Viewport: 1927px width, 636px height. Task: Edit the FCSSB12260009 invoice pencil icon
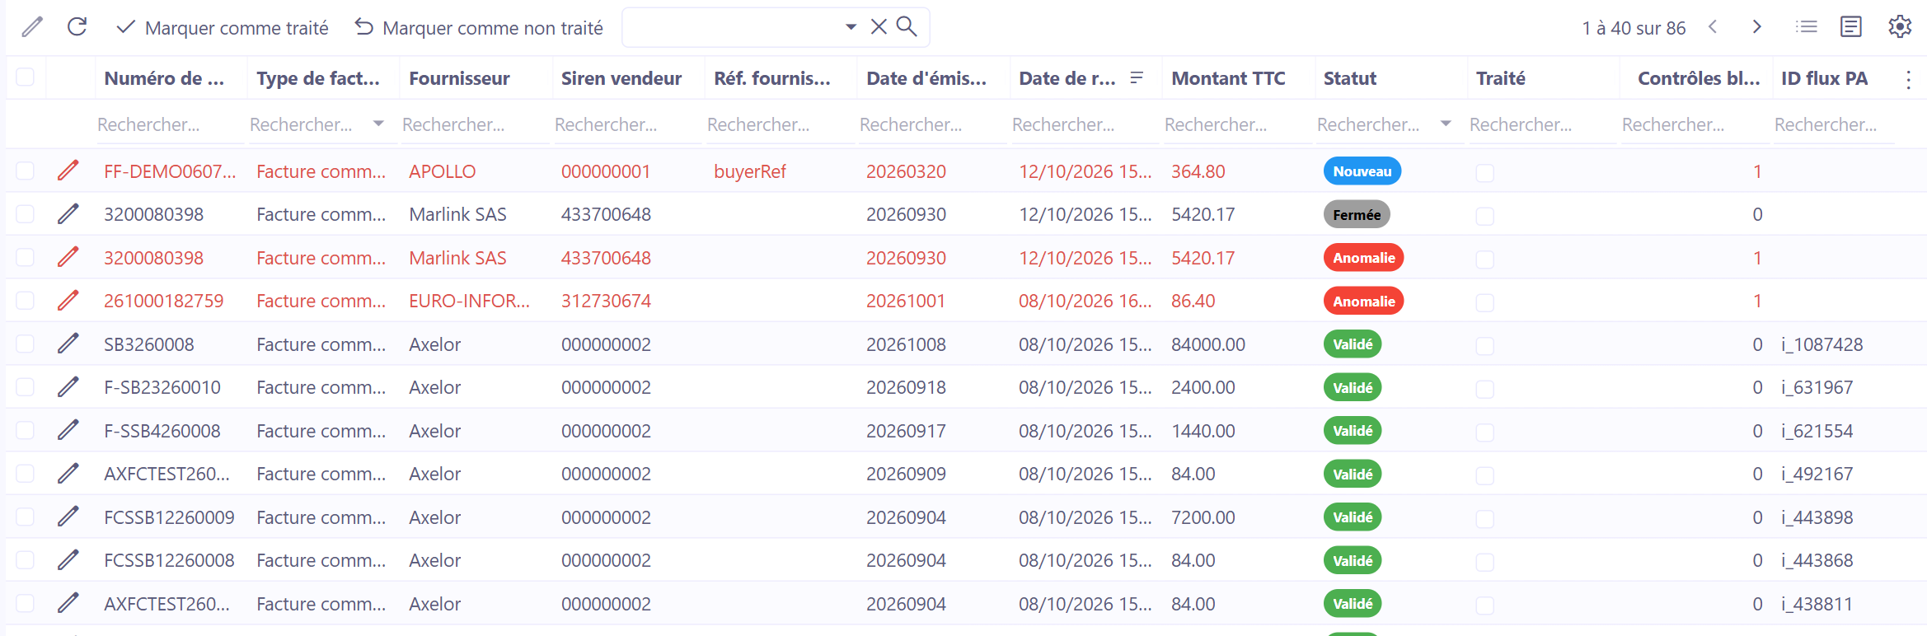68,517
